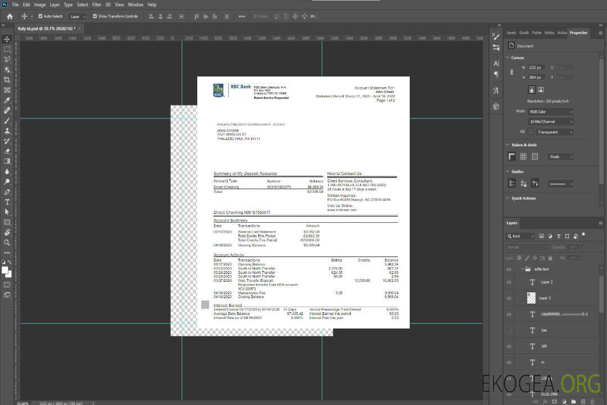Select the Dodge tool
607x405 pixels.
click(7, 181)
